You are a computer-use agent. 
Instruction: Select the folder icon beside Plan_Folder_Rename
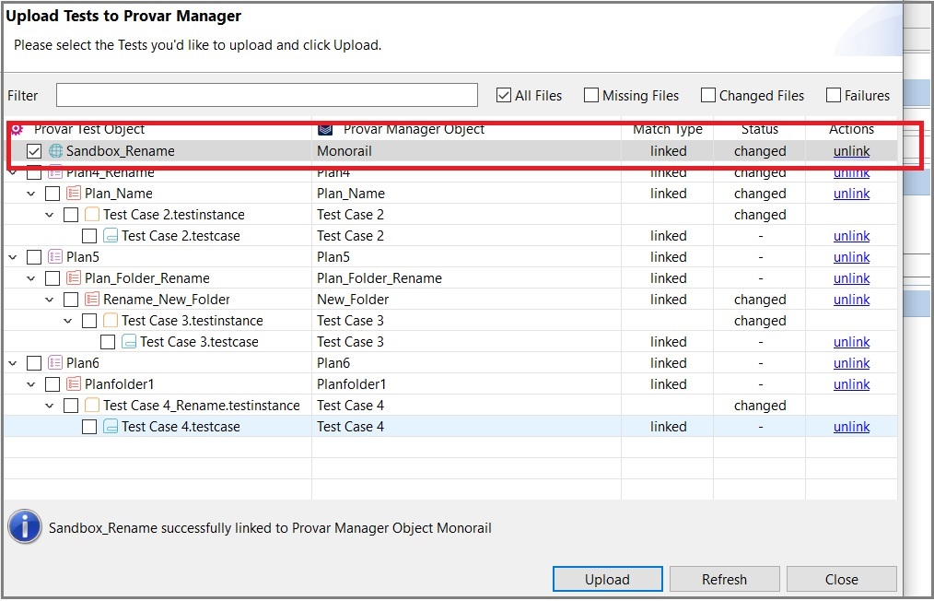click(74, 278)
